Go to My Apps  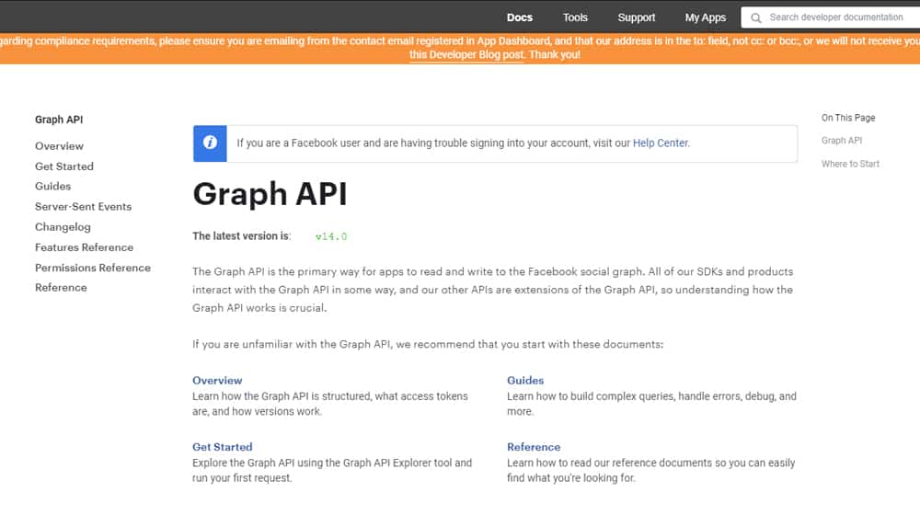point(706,17)
